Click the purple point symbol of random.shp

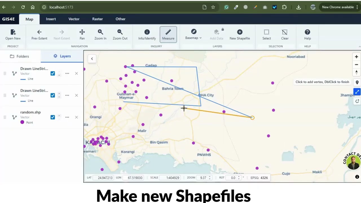coord(22,122)
